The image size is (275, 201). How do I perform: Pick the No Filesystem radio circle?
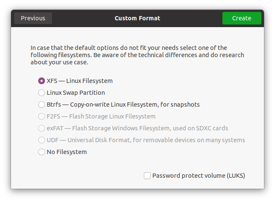coord(42,152)
